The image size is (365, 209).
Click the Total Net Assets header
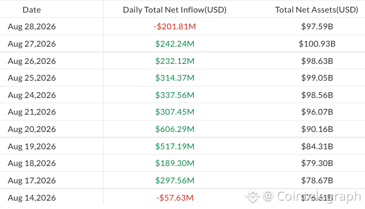click(x=317, y=10)
